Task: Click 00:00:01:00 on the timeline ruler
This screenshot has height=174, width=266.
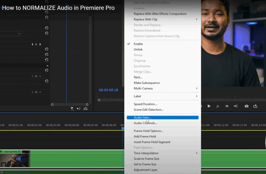Action: pyautogui.click(x=16, y=125)
